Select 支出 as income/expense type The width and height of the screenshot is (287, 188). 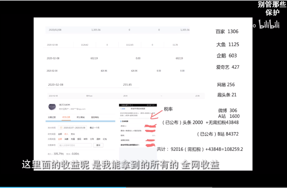(73, 134)
